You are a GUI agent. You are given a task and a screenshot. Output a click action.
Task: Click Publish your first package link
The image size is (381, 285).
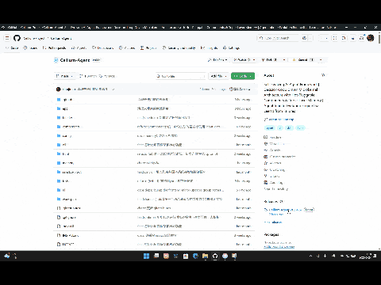pyautogui.click(x=279, y=247)
